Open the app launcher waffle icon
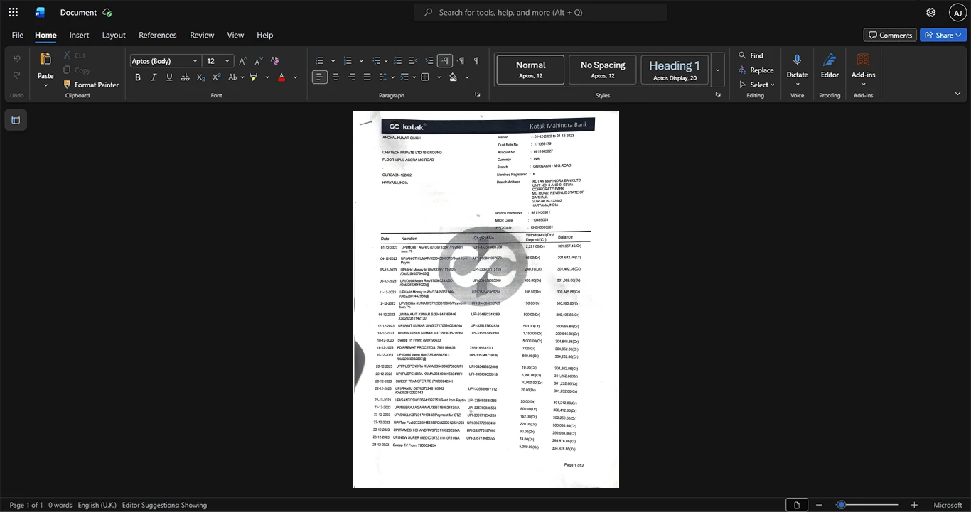The height and width of the screenshot is (512, 971). [x=13, y=12]
